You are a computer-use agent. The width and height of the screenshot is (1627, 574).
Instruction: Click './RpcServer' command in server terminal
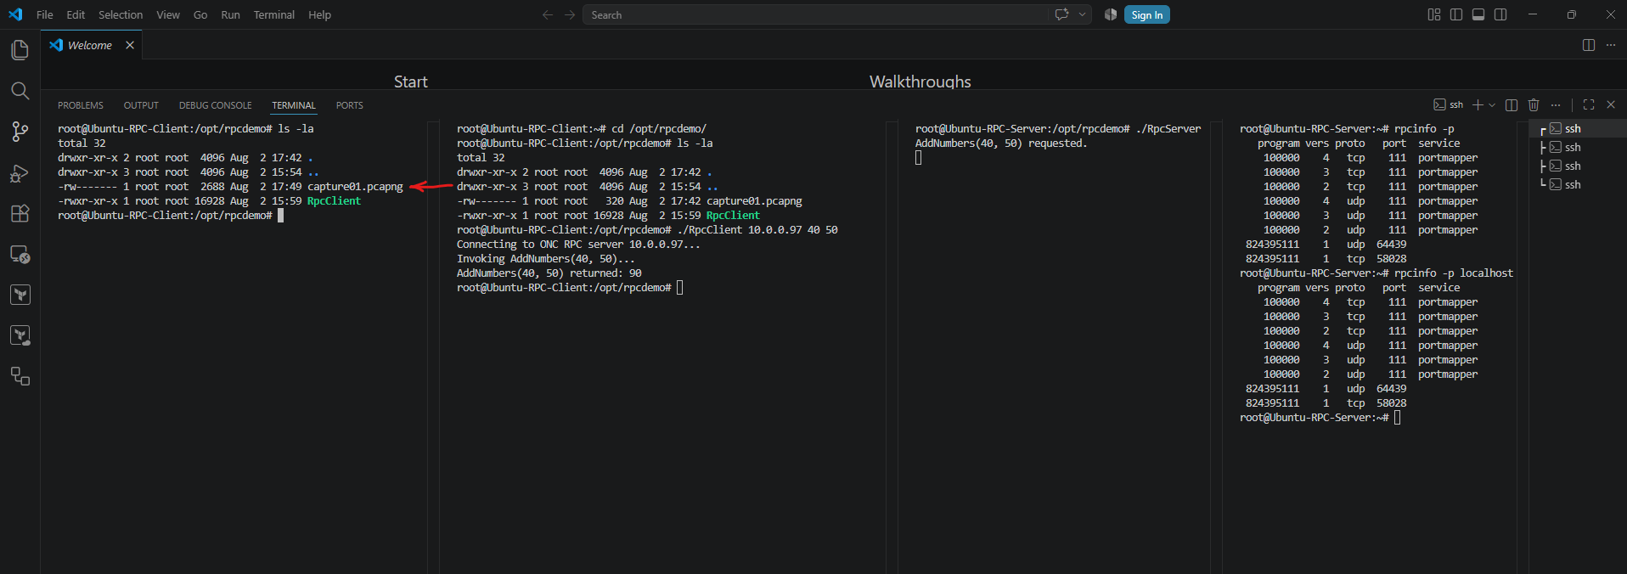(1168, 129)
